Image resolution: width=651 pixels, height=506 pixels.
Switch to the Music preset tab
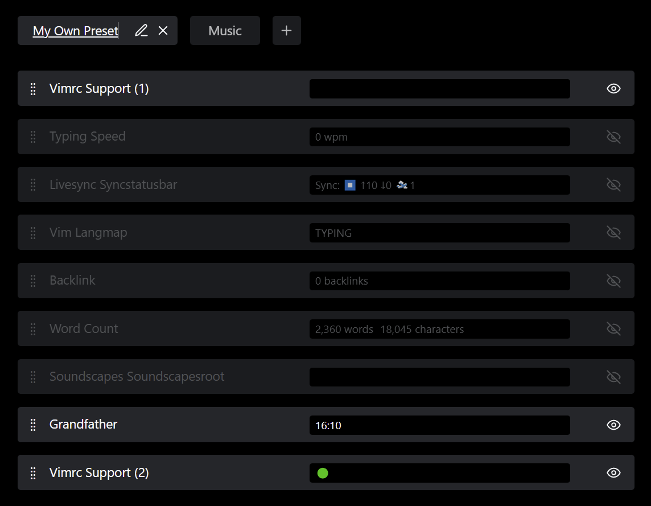click(x=225, y=30)
